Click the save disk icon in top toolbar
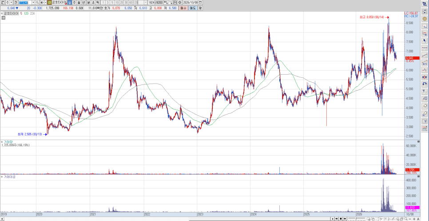429x221 pixels. tap(175, 2)
